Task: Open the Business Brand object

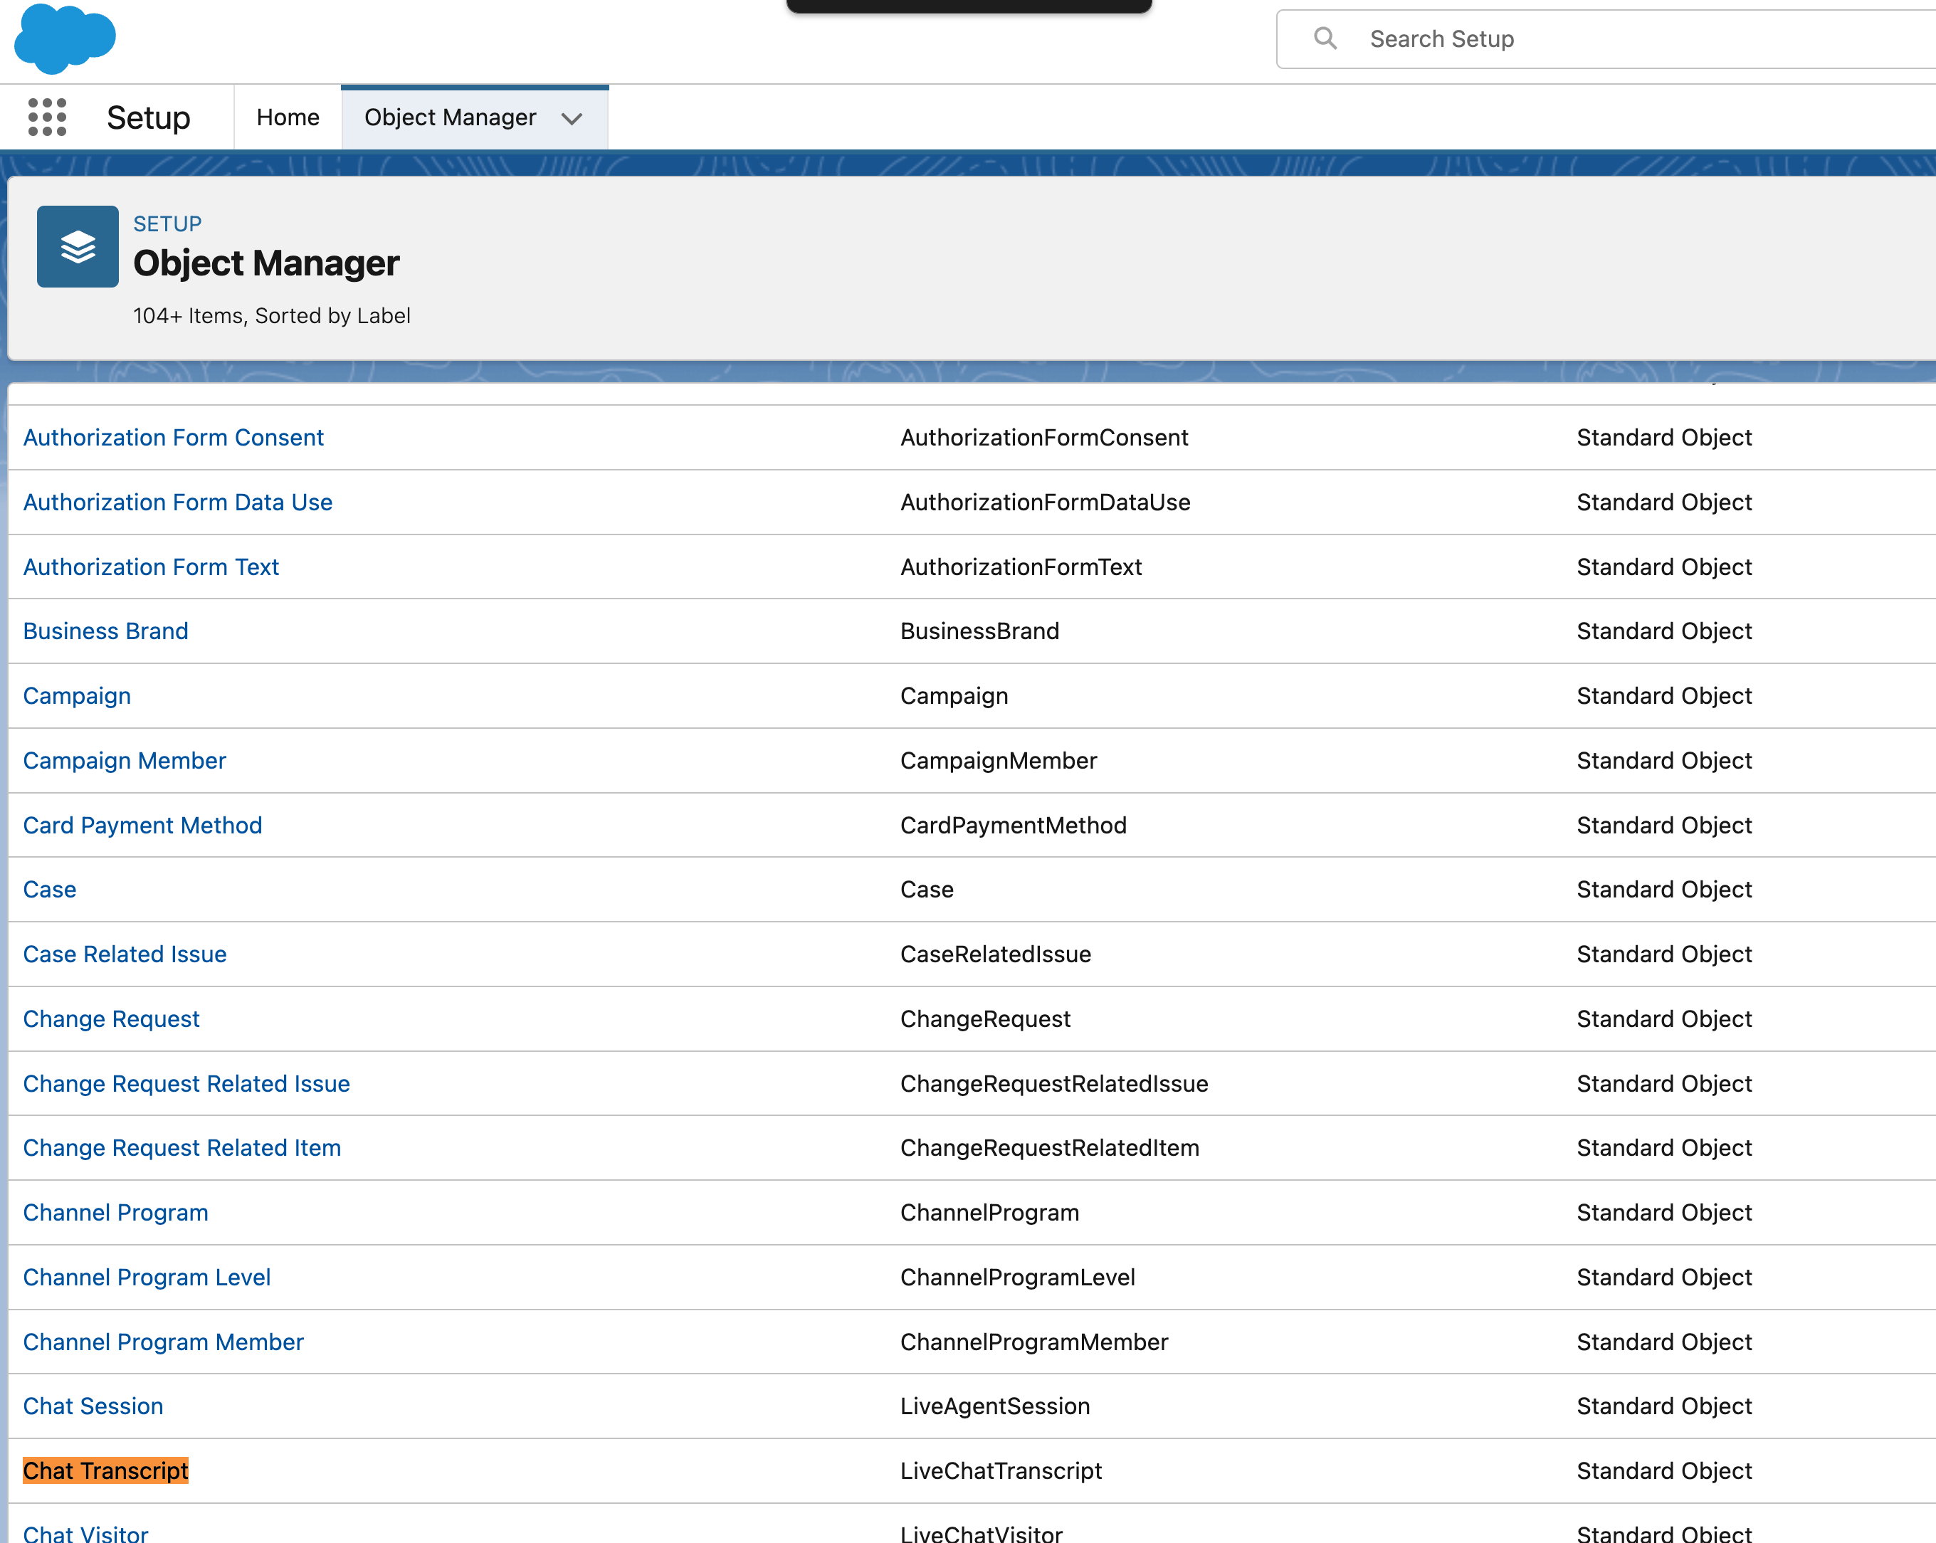Action: coord(106,631)
